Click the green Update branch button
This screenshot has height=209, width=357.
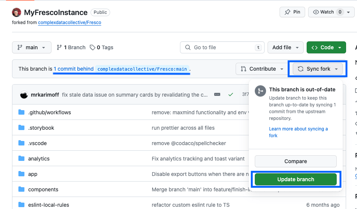(296, 179)
